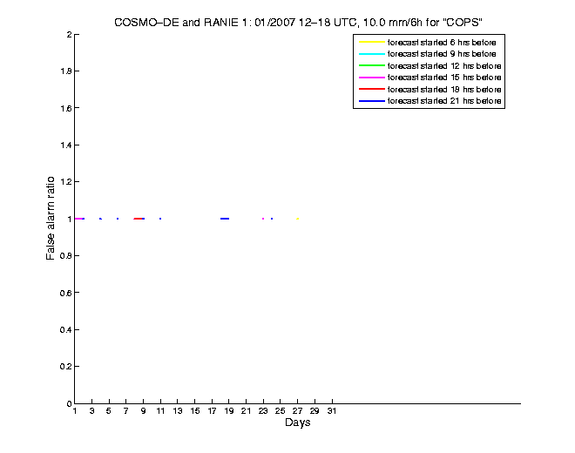Click the blue data point at day 11
The height and width of the screenshot is (453, 575).
coord(160,219)
